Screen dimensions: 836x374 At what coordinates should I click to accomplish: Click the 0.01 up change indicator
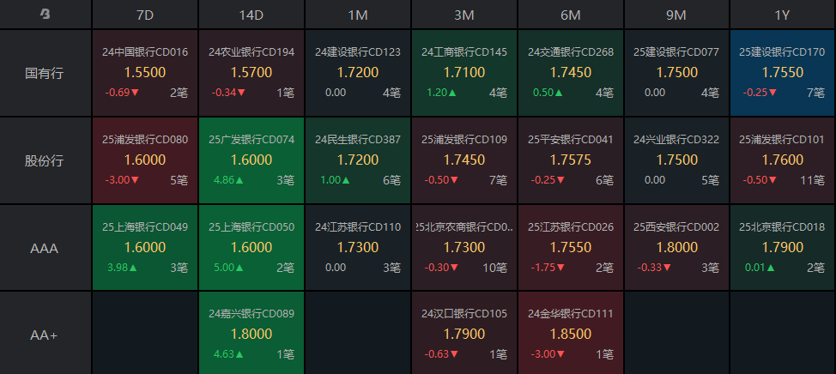[x=760, y=268]
